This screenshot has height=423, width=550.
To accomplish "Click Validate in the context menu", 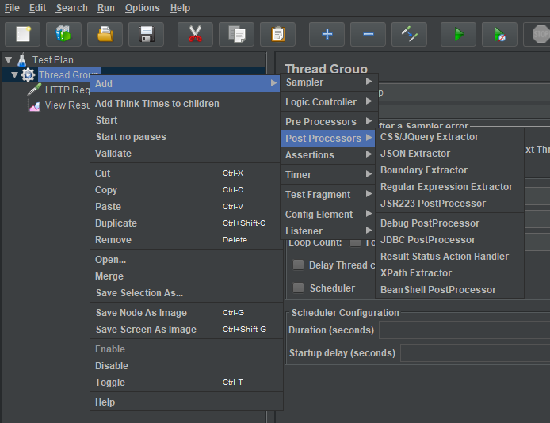I will coord(113,154).
